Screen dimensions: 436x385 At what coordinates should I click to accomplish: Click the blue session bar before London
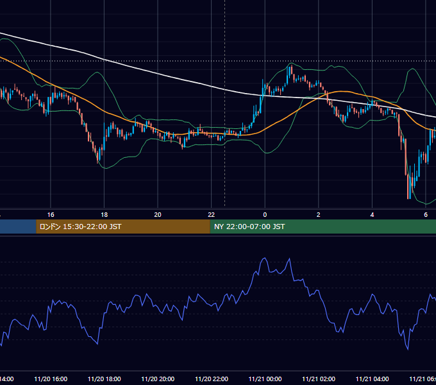[x=18, y=227]
